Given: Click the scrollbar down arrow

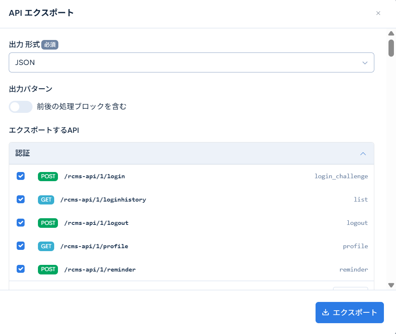Looking at the screenshot, I should click(x=390, y=285).
